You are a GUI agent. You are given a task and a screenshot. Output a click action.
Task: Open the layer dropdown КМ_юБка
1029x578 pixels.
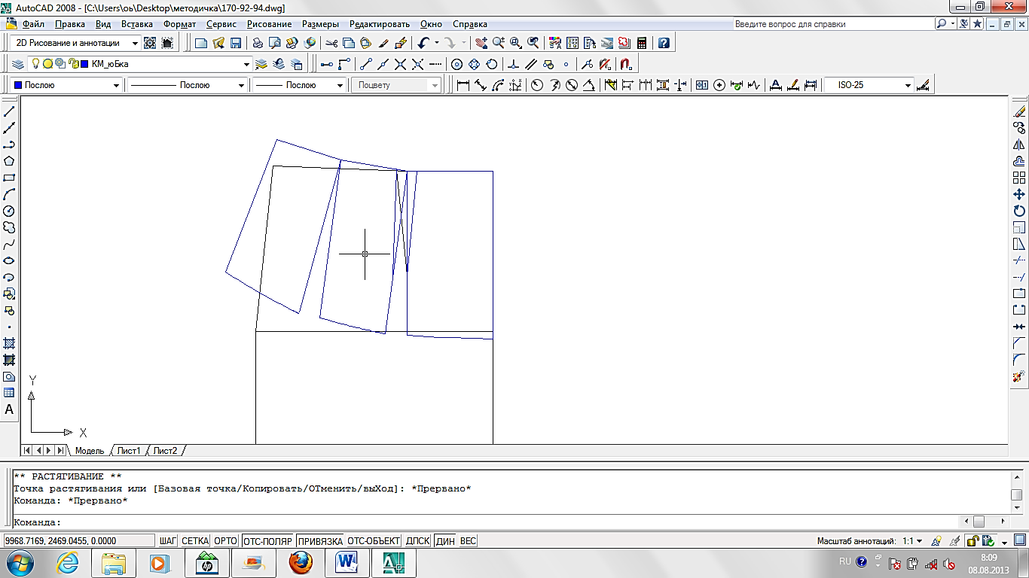(139, 64)
